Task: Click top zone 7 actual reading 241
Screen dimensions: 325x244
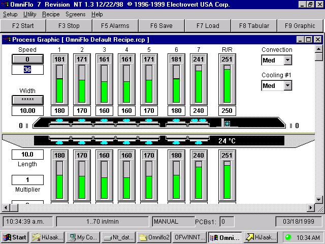Action: point(199,59)
